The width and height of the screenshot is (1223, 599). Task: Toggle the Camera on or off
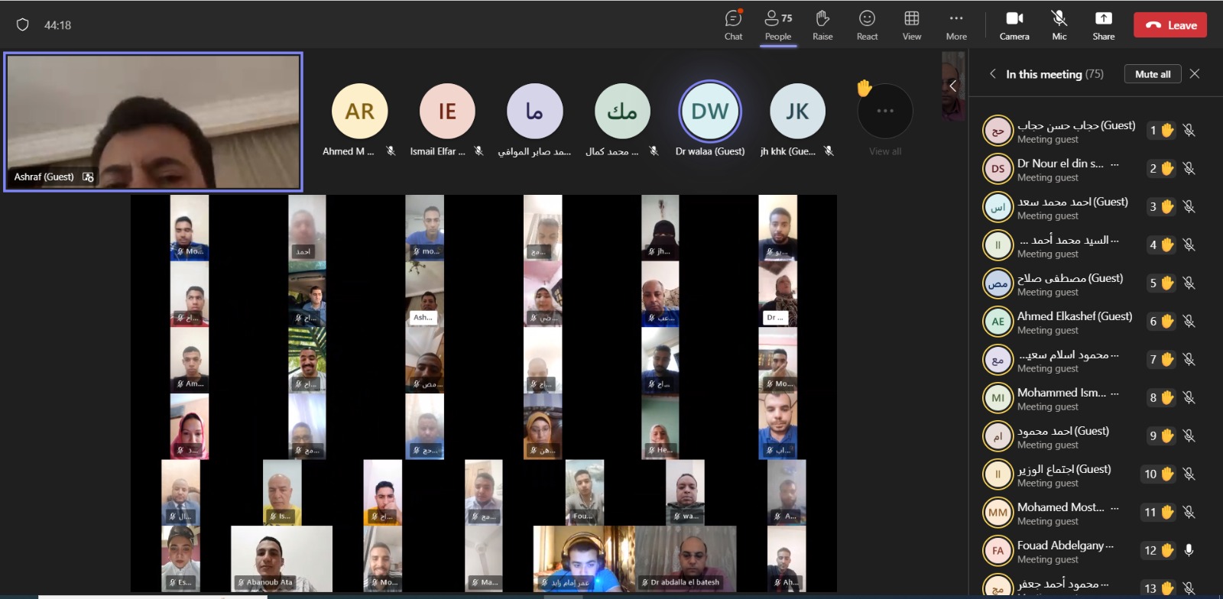(1014, 25)
